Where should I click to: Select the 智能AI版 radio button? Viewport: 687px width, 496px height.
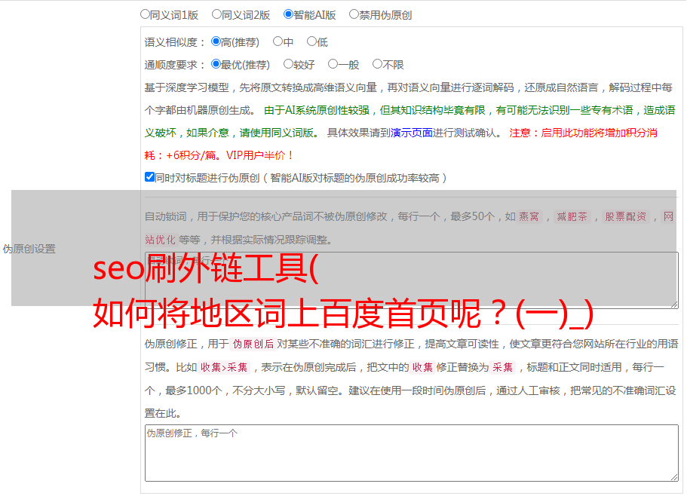coord(288,14)
